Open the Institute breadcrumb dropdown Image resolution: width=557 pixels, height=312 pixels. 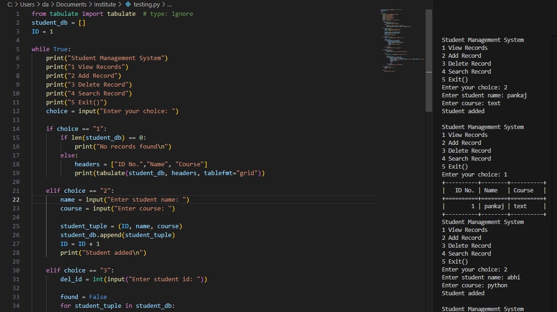tap(105, 4)
